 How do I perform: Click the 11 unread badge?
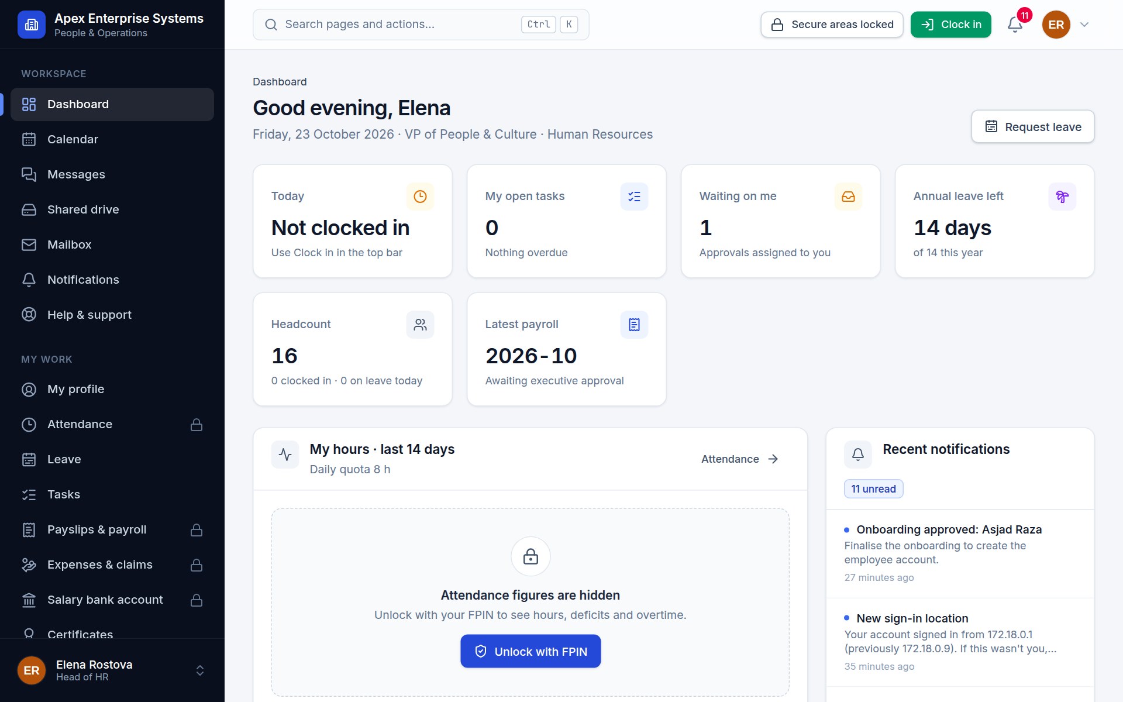point(873,489)
